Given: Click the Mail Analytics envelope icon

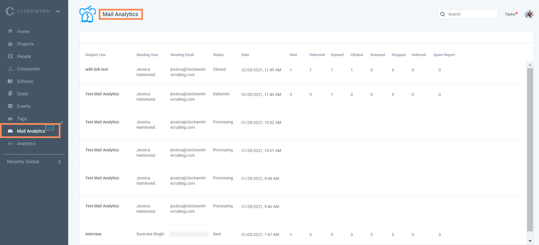Looking at the screenshot, I should (10, 131).
